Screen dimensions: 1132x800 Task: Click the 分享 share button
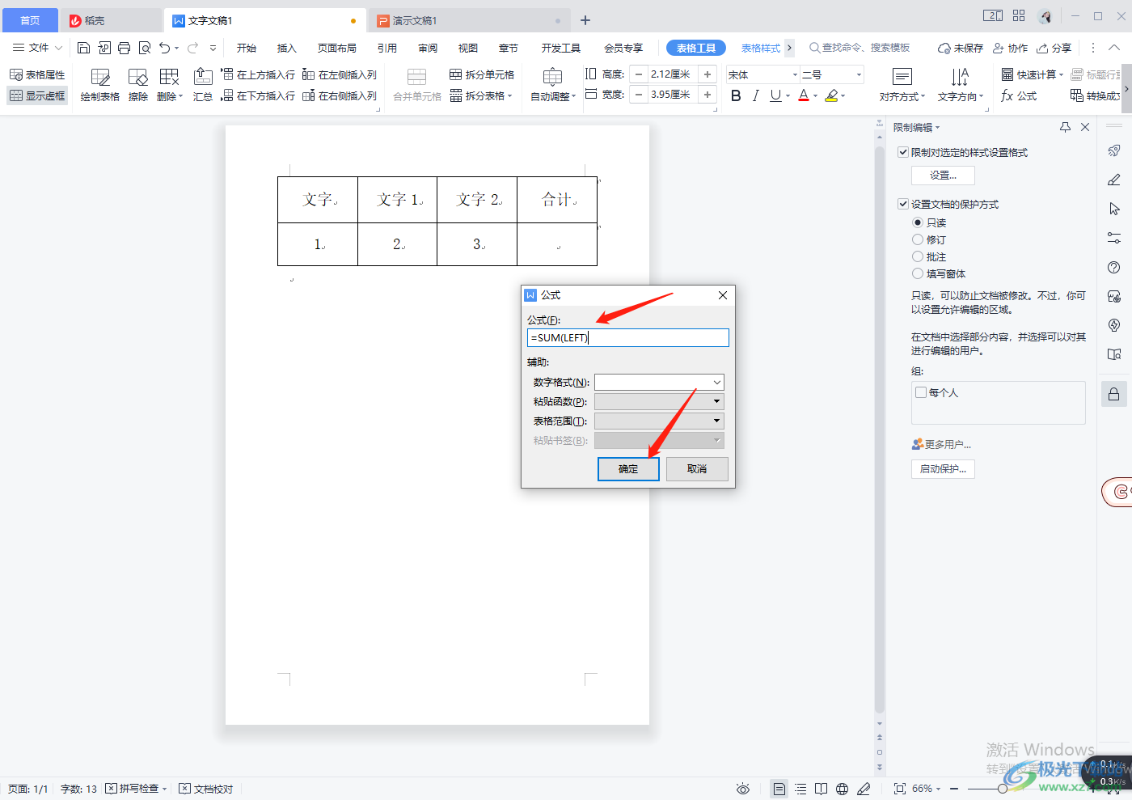(x=1054, y=48)
